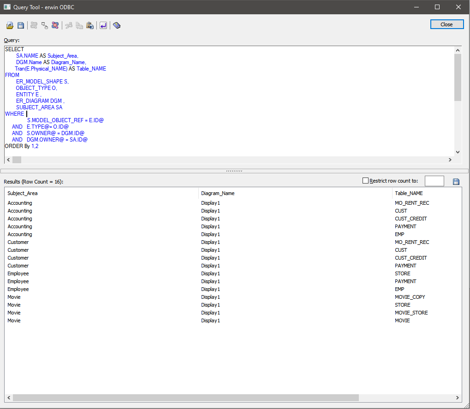Viewport: 470px width, 409px height.
Task: Click the Connect toolbar icon
Action: (34, 25)
